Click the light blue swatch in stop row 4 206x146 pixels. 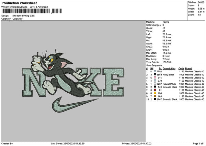click(x=155, y=81)
